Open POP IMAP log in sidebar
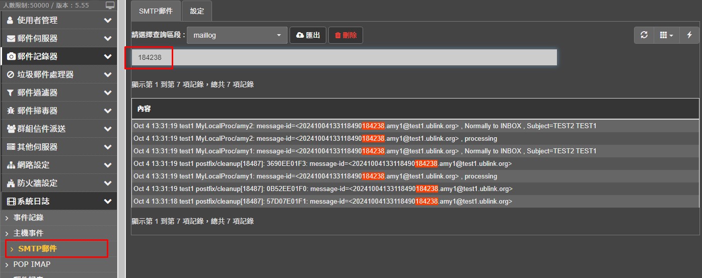This screenshot has height=278, width=702. click(32, 264)
